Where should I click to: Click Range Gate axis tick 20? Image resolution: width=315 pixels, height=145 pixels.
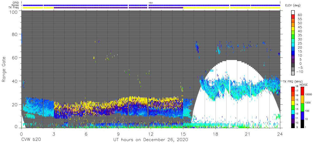[15, 104]
